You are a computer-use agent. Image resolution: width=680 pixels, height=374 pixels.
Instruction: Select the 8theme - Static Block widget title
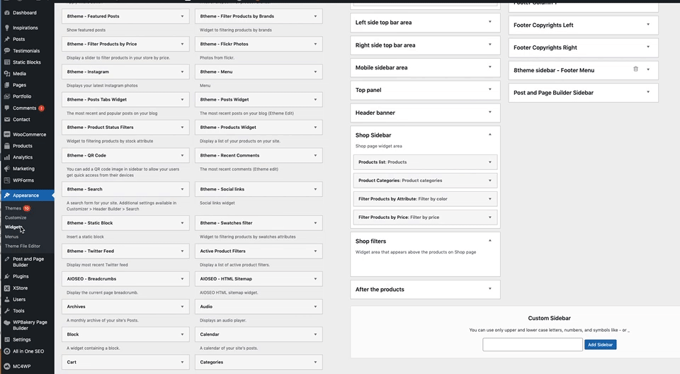(90, 223)
